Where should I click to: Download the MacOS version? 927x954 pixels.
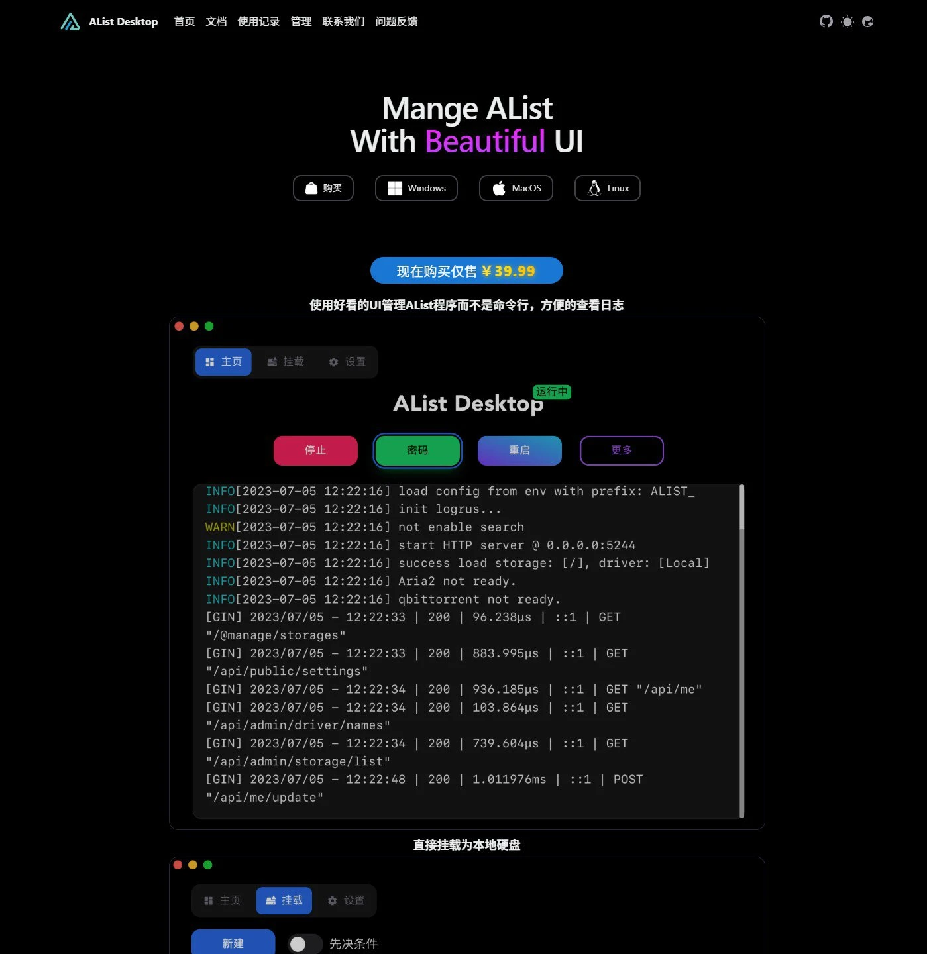[516, 188]
